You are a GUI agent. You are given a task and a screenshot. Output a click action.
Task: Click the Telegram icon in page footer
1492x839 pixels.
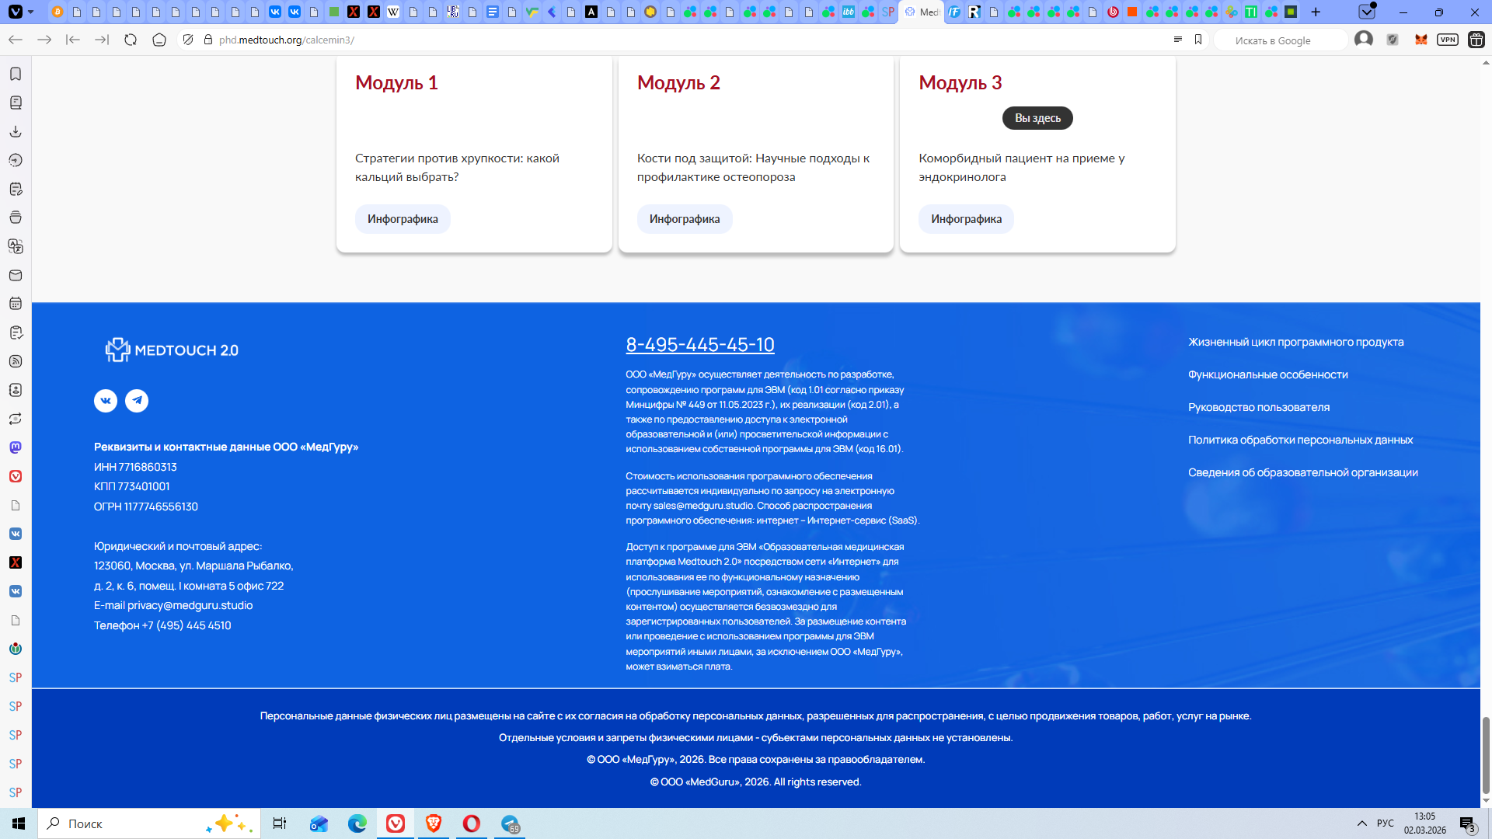click(137, 401)
